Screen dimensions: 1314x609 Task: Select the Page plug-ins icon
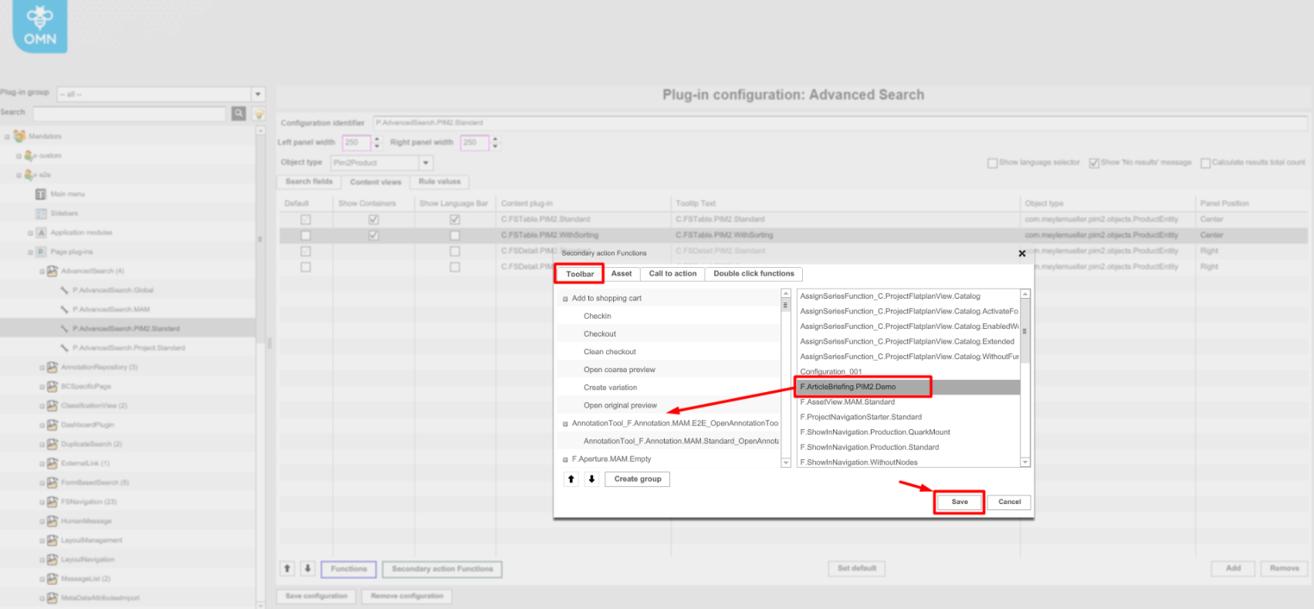42,252
